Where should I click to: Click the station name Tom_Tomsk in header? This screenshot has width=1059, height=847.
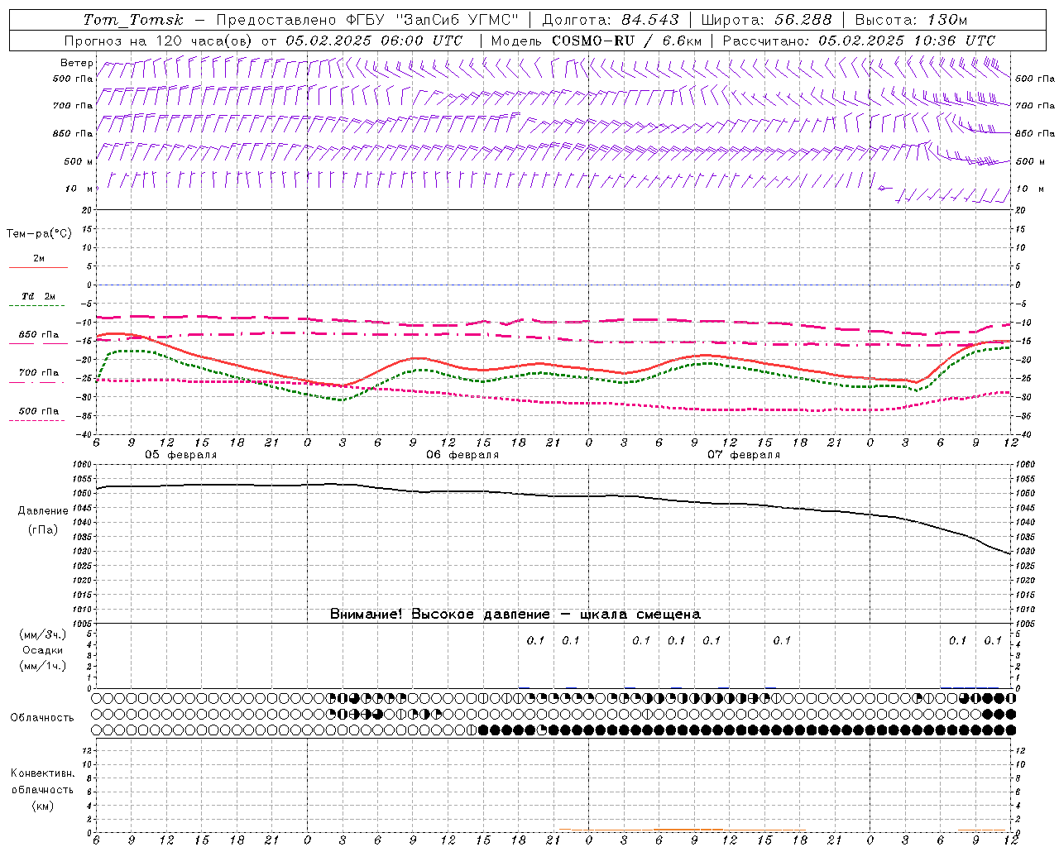tap(134, 20)
